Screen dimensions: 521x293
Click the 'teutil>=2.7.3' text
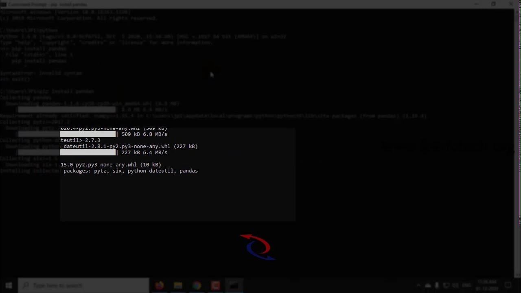coord(80,140)
